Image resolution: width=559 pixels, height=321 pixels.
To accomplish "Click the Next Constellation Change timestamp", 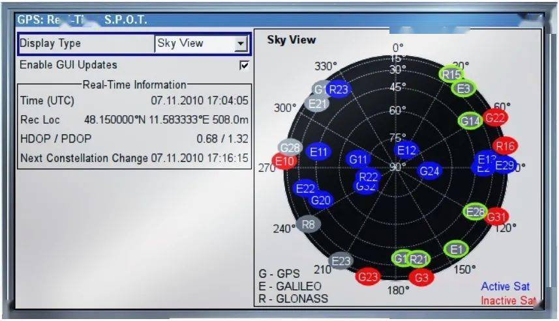I will pyautogui.click(x=200, y=158).
